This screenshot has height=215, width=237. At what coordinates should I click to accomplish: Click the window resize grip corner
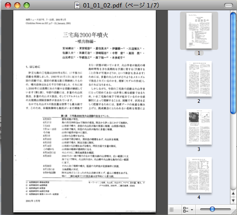coord(234,211)
